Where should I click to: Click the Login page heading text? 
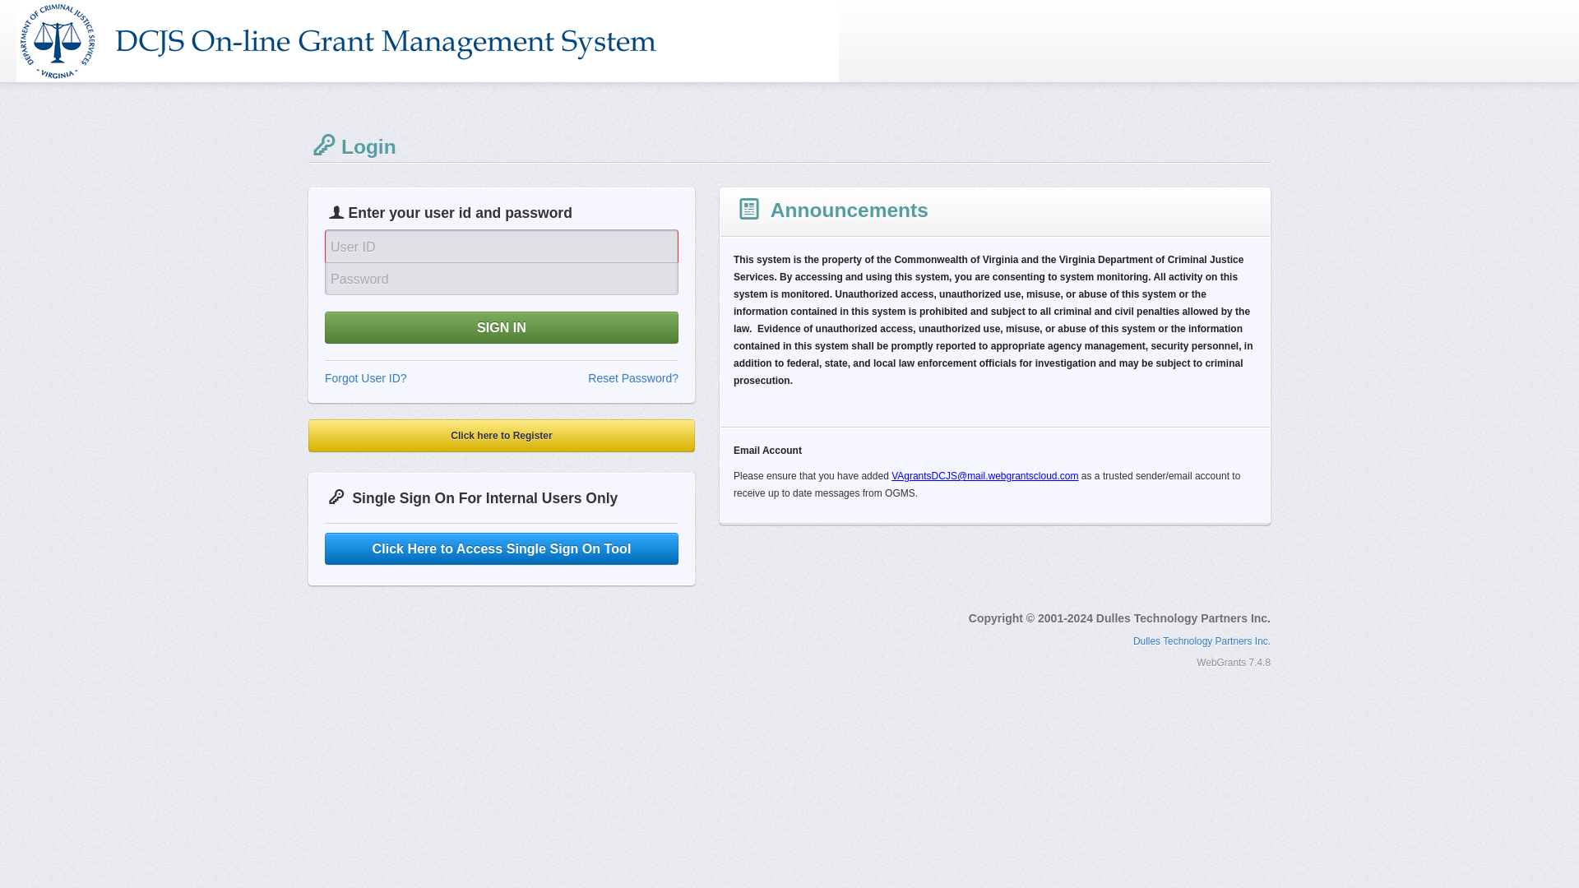click(x=368, y=147)
